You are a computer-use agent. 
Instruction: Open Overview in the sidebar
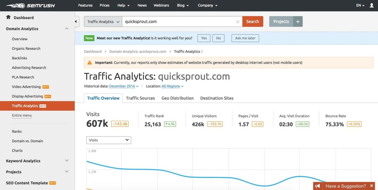point(20,39)
